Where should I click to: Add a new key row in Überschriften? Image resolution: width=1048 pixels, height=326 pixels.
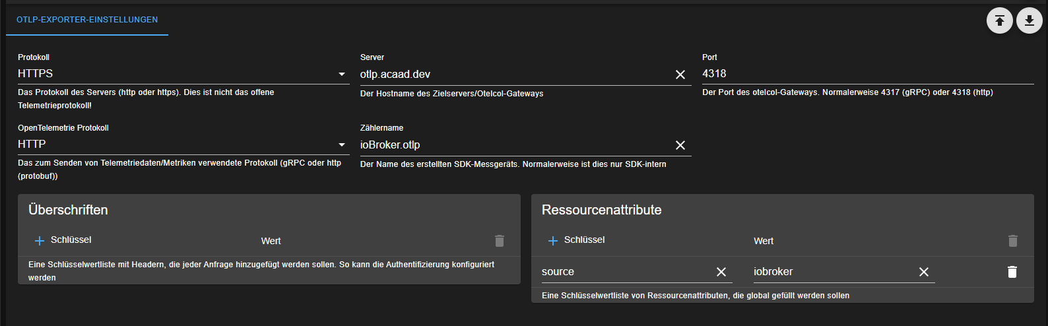(40, 241)
